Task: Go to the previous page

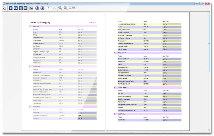Action: coord(37,8)
